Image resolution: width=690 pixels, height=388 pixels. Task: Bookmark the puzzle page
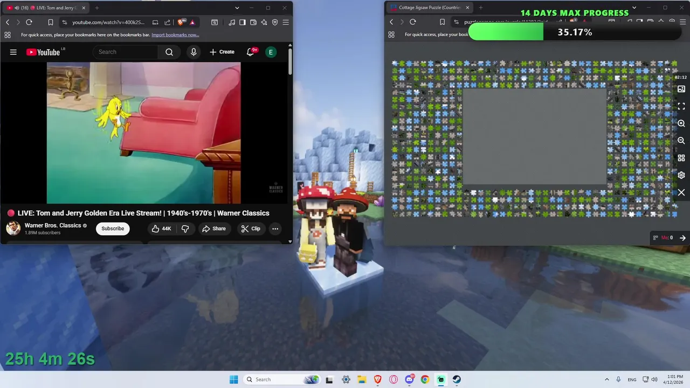443,22
